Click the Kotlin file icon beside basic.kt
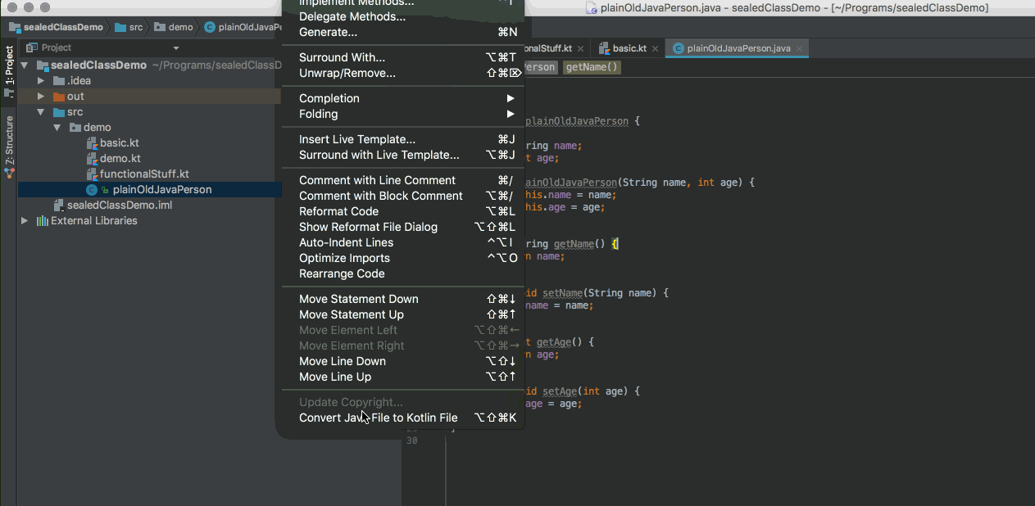This screenshot has width=1035, height=506. click(92, 142)
